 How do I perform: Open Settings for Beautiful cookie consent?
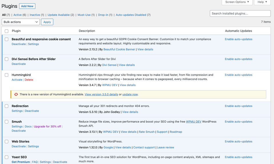[x=33, y=44]
